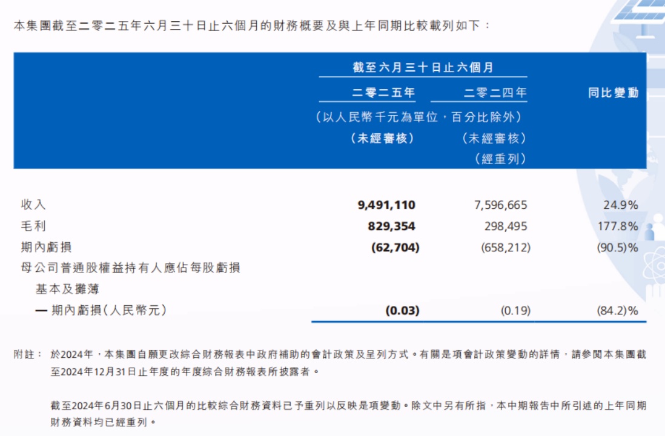This screenshot has width=665, height=436.
Task: Click the (90.5)% change value
Action: pyautogui.click(x=617, y=247)
